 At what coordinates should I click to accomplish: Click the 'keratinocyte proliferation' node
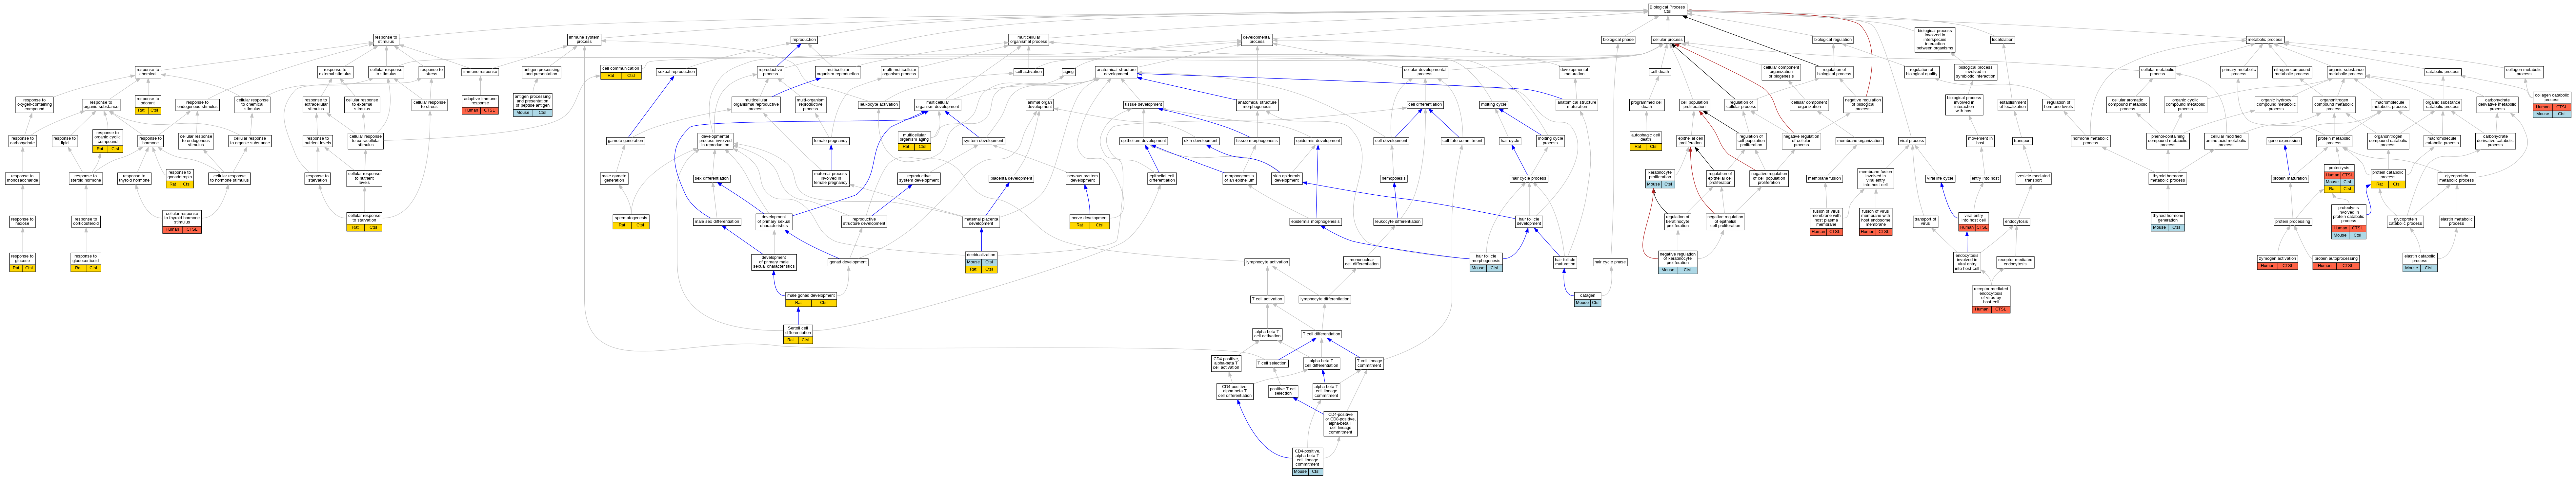[x=1660, y=179]
